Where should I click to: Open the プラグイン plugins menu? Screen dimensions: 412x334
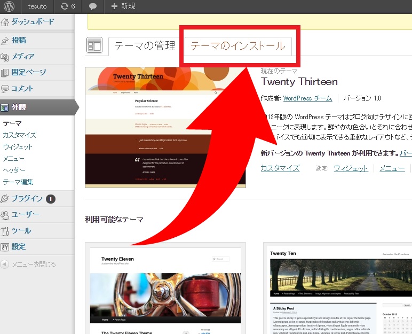point(27,199)
